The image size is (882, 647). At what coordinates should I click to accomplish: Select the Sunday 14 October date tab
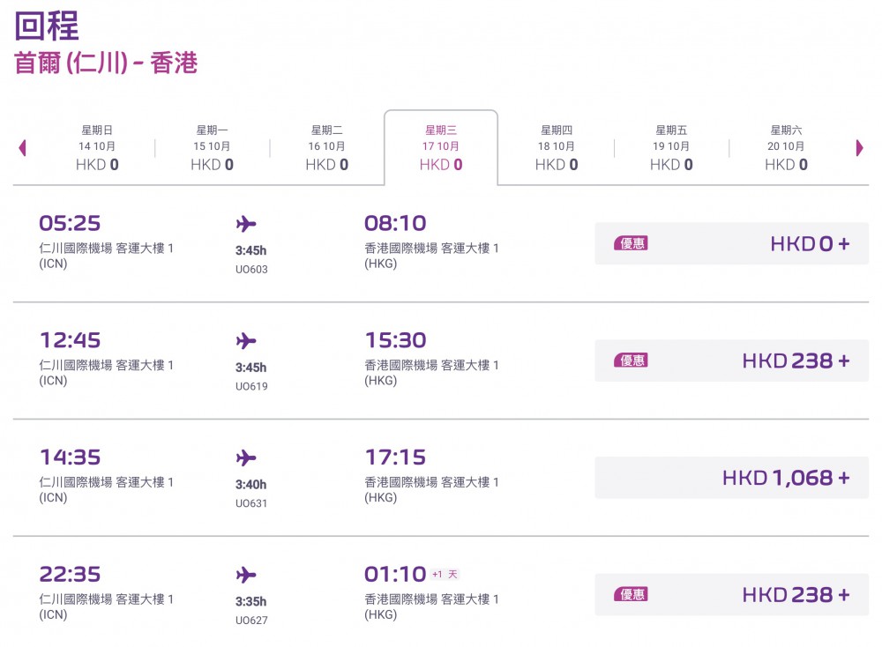[97, 147]
